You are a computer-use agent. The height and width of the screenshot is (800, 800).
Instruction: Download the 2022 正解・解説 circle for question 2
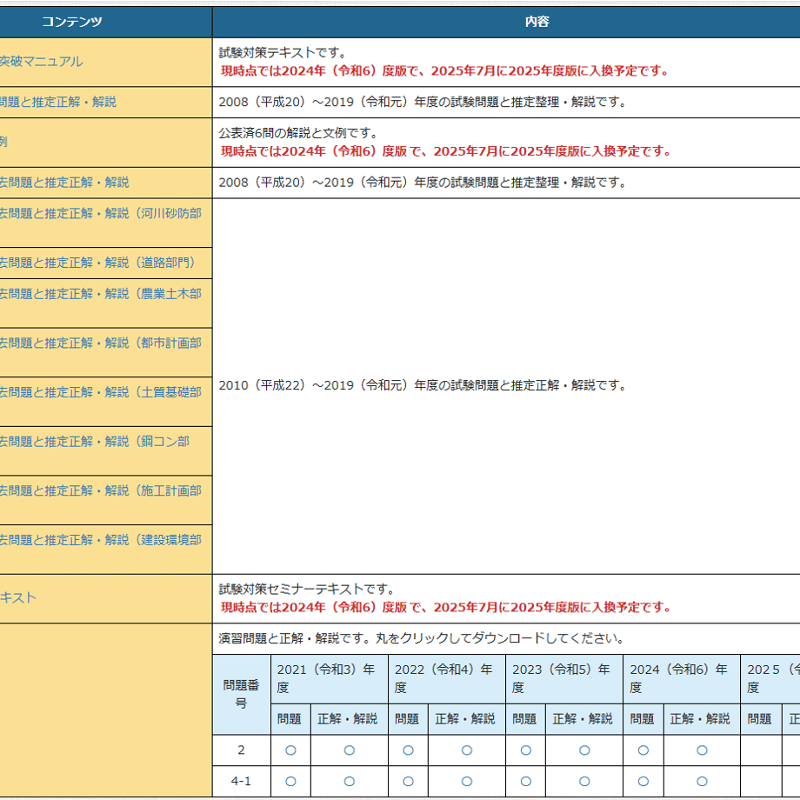click(467, 750)
